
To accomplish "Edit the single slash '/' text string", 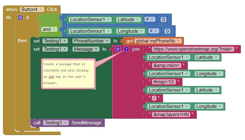I will 154,98.
